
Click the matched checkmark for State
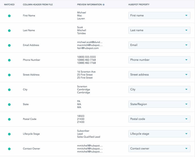point(9,104)
